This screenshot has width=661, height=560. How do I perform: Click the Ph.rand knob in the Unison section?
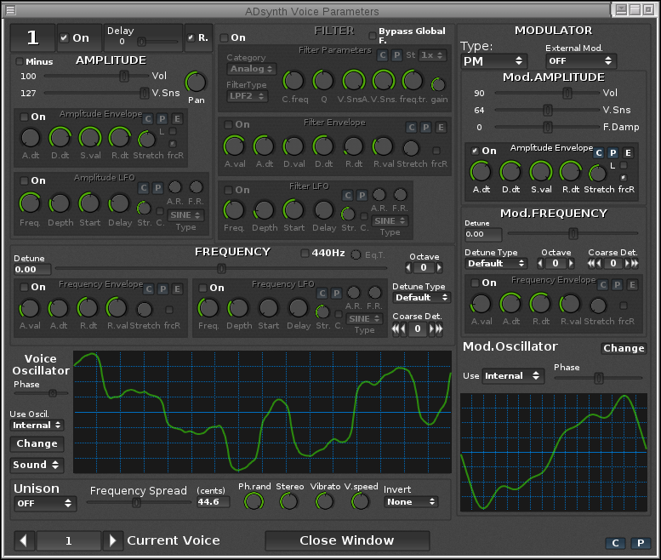[x=254, y=501]
